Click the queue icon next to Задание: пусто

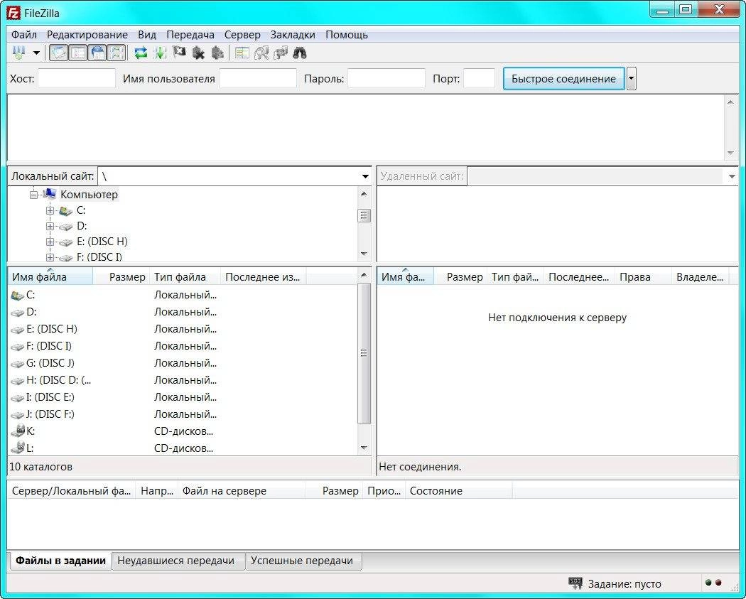(575, 583)
